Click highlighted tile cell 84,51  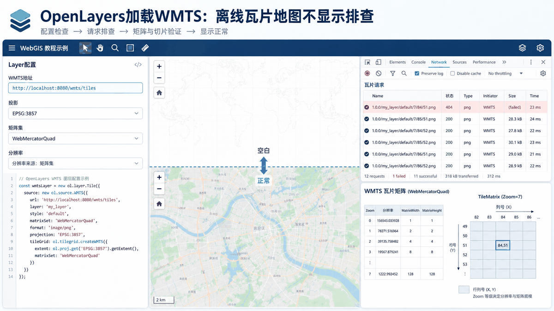tap(503, 245)
